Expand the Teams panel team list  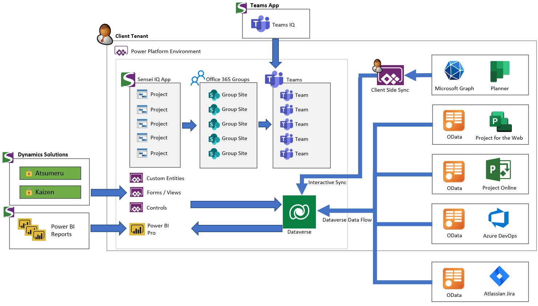coord(301,125)
